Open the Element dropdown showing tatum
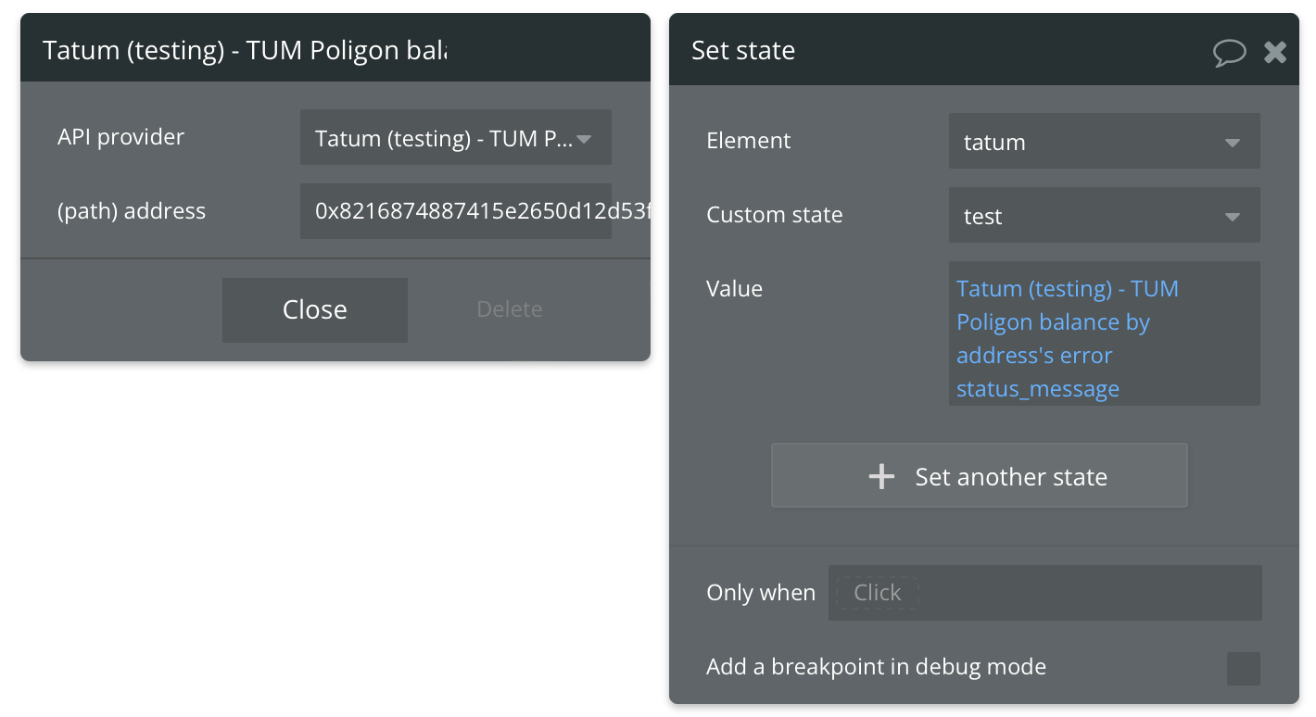1316x717 pixels. click(x=1105, y=142)
